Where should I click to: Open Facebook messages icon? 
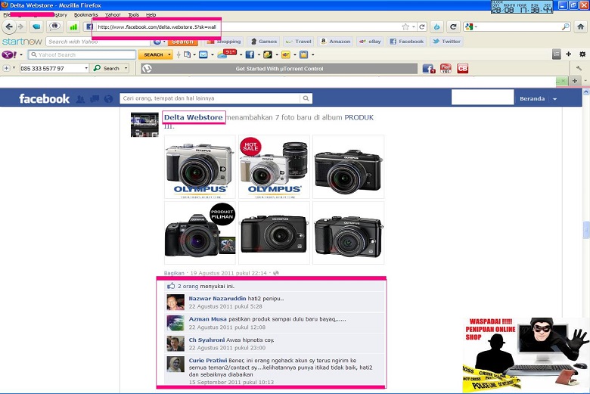(95, 98)
